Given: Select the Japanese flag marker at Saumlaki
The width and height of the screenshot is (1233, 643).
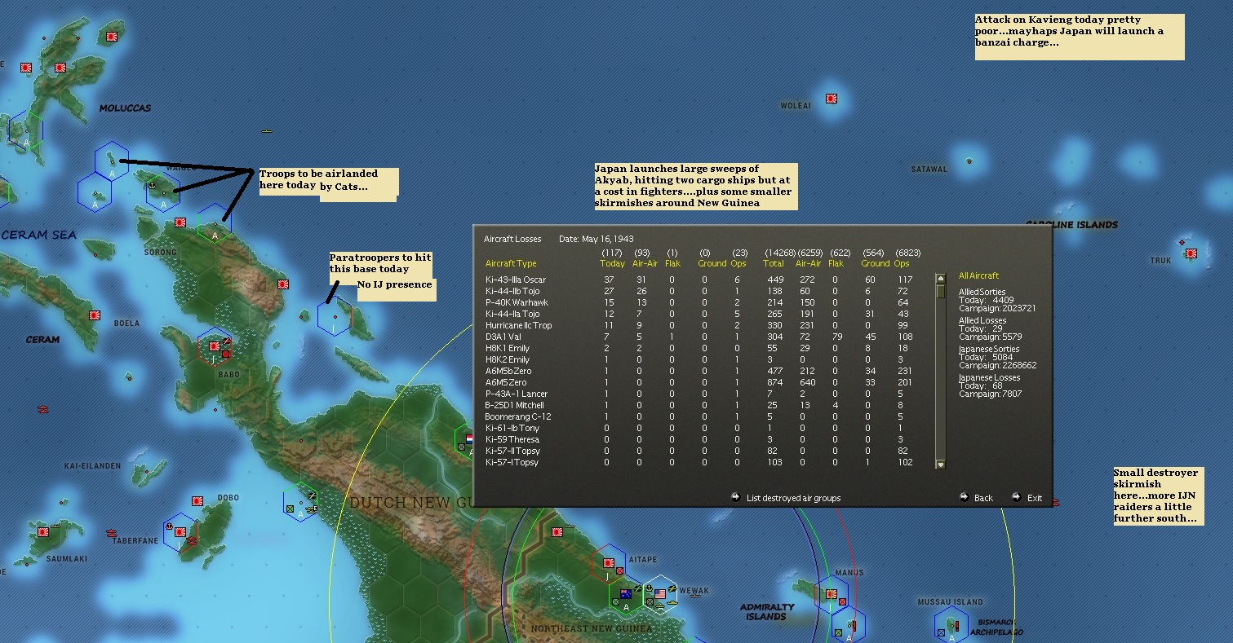Looking at the screenshot, I should (44, 531).
